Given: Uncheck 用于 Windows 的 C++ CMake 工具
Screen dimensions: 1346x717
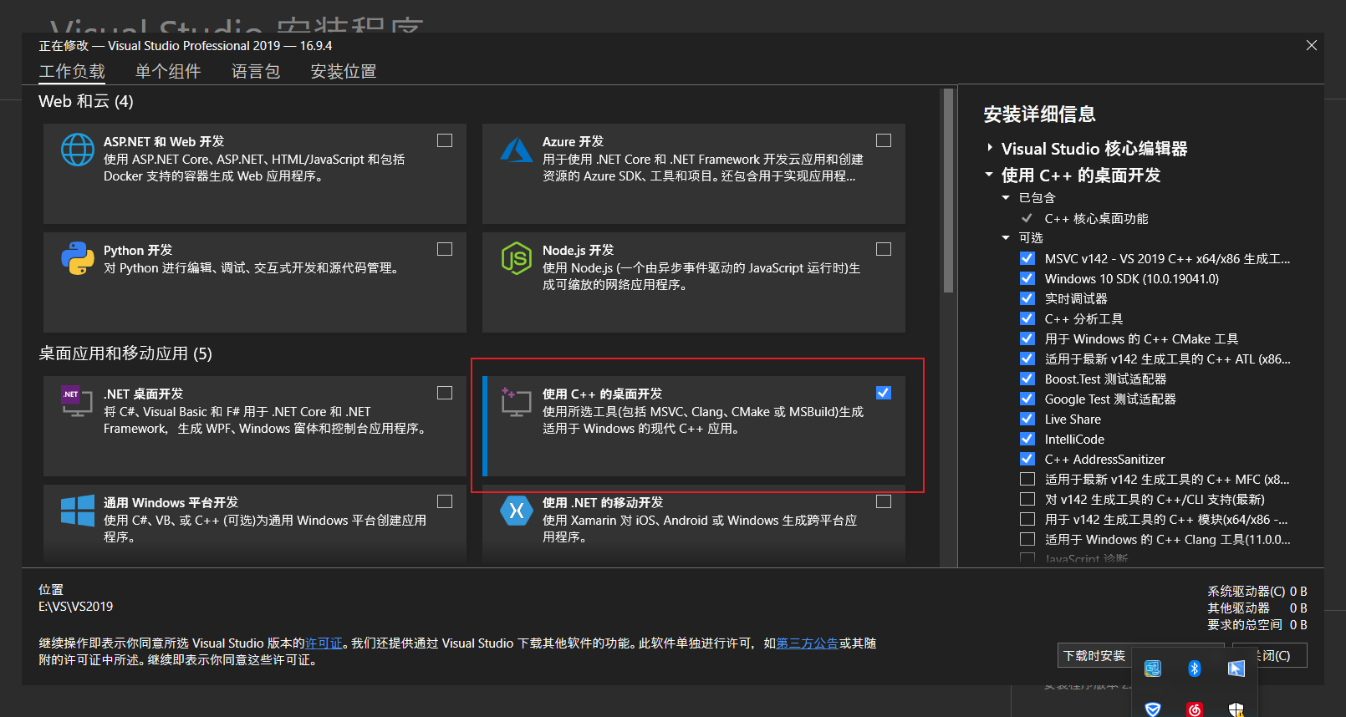Looking at the screenshot, I should coord(1027,338).
